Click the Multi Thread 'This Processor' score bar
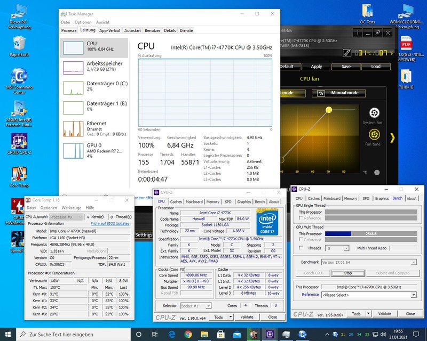Image resolution: width=427 pixels, height=341 pixels. pos(371,233)
